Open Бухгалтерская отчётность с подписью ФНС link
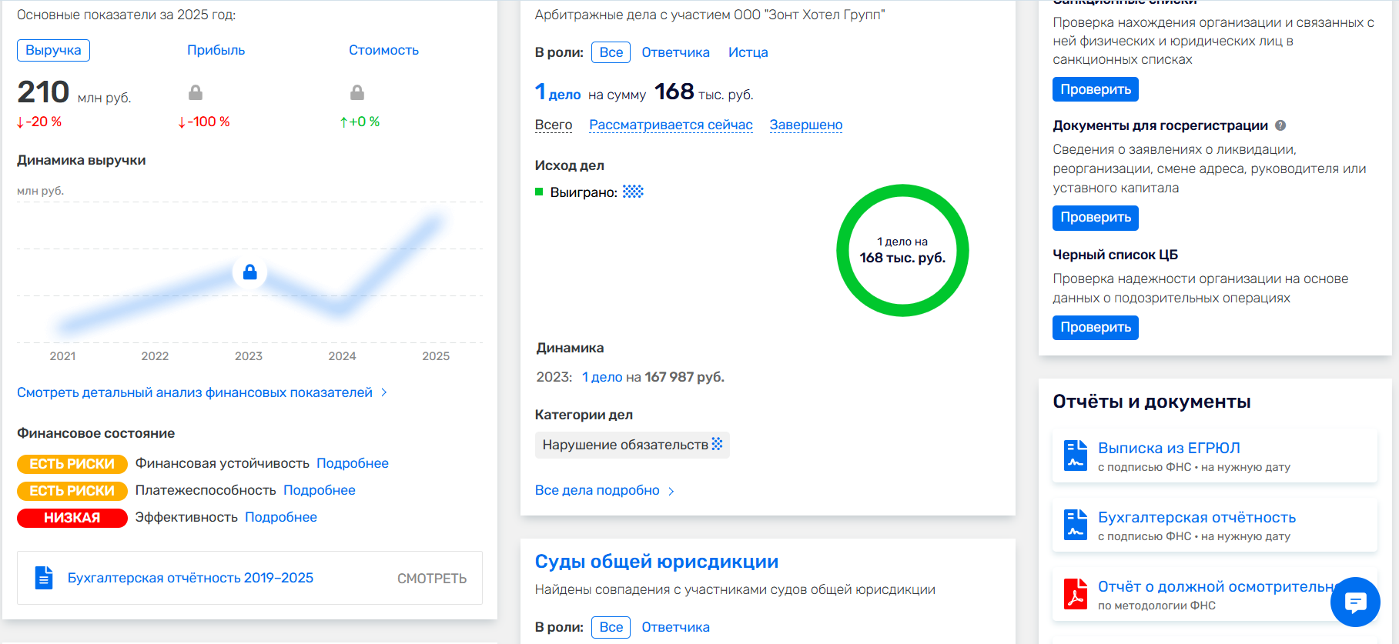The width and height of the screenshot is (1399, 644). tap(1197, 517)
